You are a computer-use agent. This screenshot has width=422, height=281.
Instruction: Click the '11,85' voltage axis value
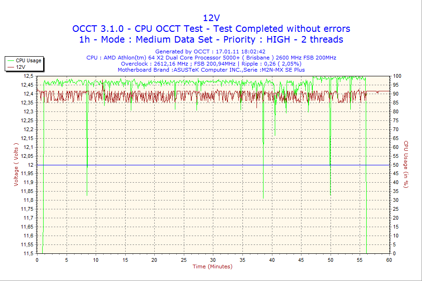[28, 191]
